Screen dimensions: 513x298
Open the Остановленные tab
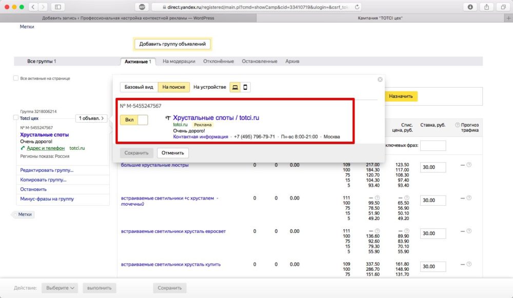point(260,61)
